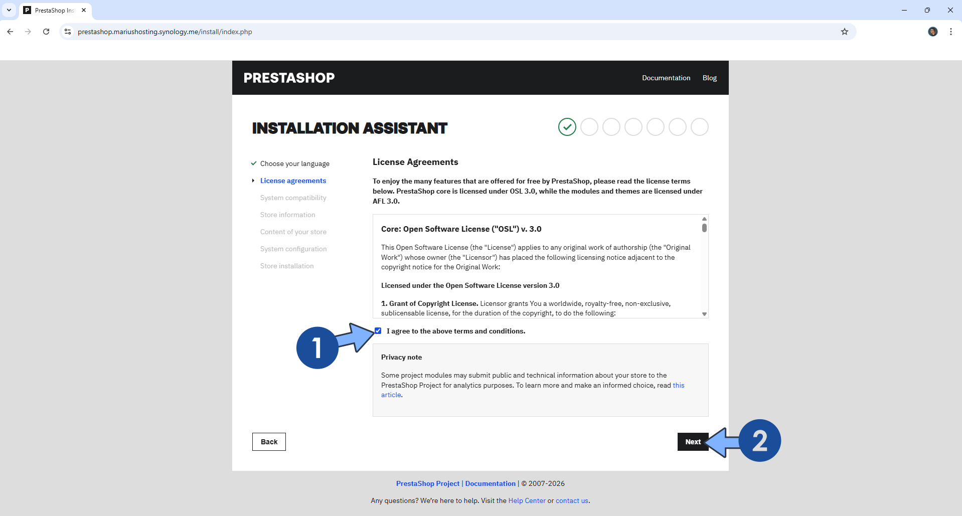
Task: Reload the installation page
Action: pos(46,31)
